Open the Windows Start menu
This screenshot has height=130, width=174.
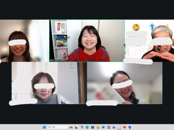(x=44, y=127)
